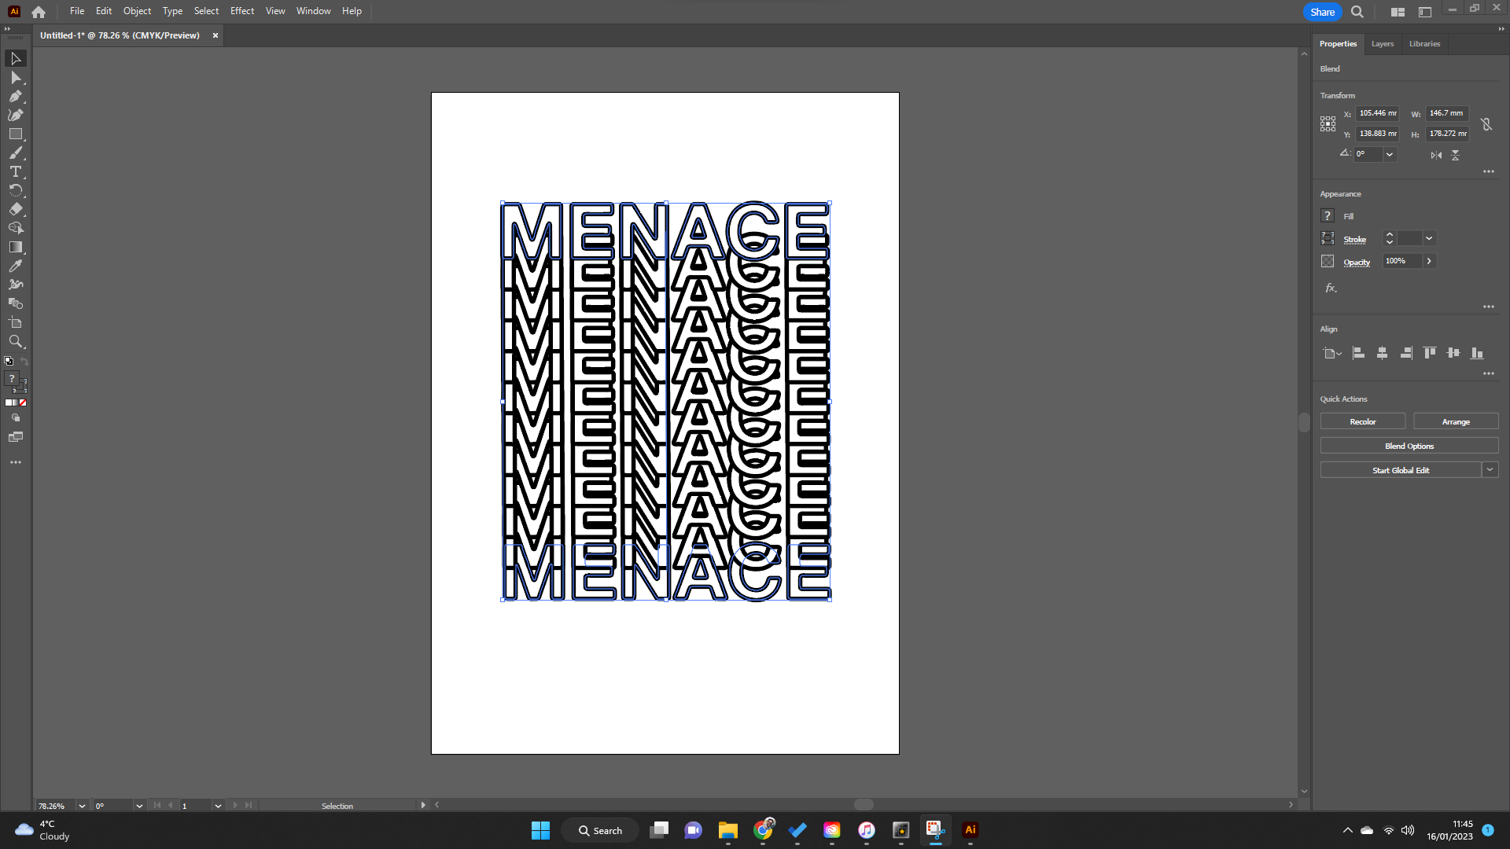Open the Effects (fx) menu in Appearance
This screenshot has height=849, width=1510.
[1330, 288]
